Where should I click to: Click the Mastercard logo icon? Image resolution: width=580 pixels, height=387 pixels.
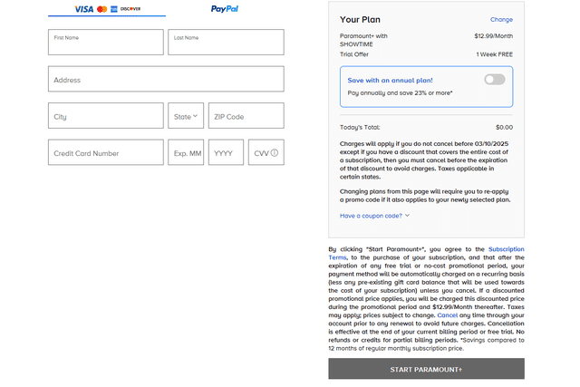(101, 9)
